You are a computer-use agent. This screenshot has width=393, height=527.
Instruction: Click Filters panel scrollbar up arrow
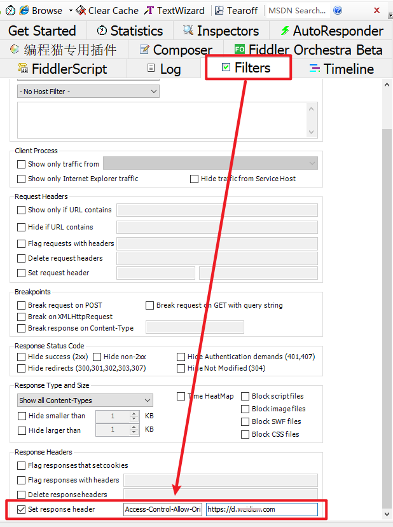pyautogui.click(x=387, y=85)
